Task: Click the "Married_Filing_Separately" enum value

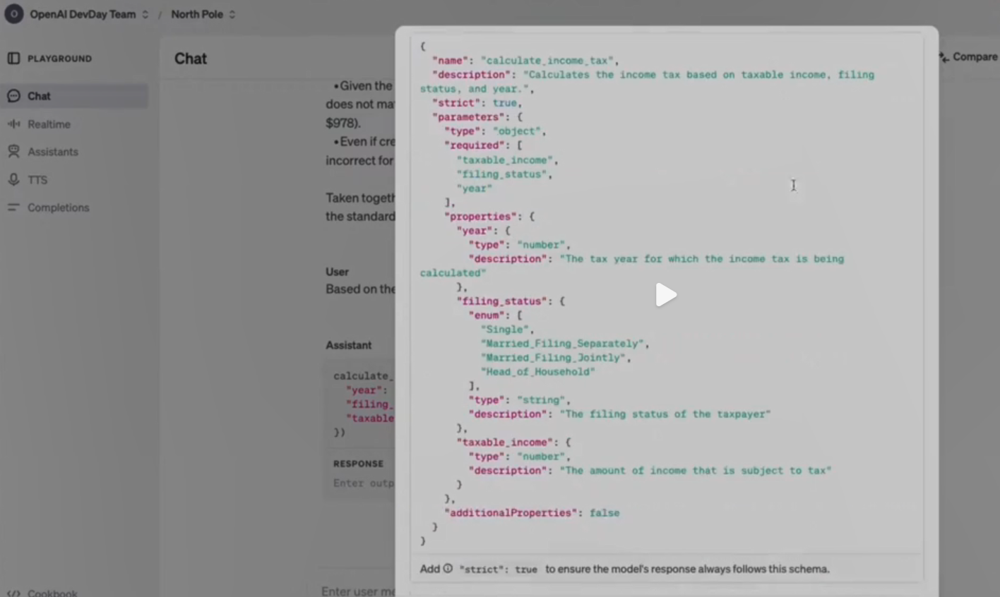Action: (562, 344)
